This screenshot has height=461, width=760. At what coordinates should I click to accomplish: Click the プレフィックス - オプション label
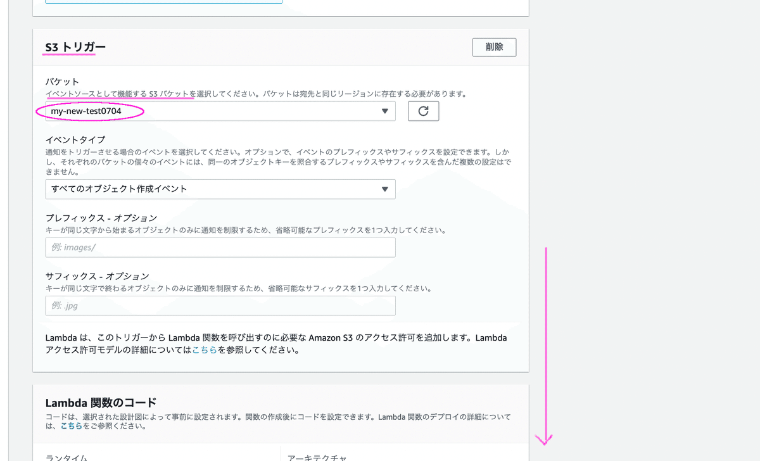point(101,218)
